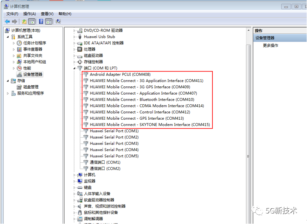
Task: Open the 操作(A) menu
Action: [30, 14]
